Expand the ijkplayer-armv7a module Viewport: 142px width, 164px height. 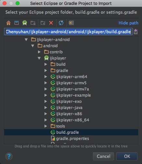tap(46, 89)
